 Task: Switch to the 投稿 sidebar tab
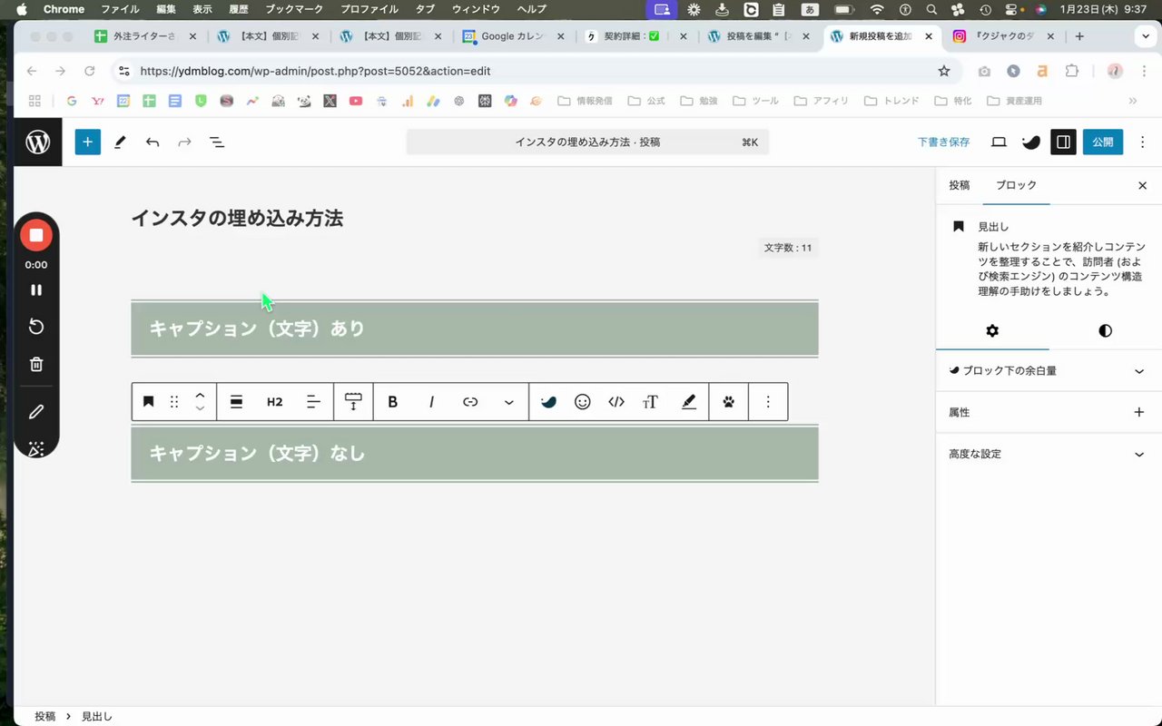(x=960, y=185)
